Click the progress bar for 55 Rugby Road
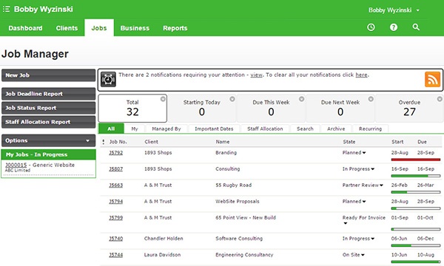This screenshot has height=266, width=444. [416, 192]
